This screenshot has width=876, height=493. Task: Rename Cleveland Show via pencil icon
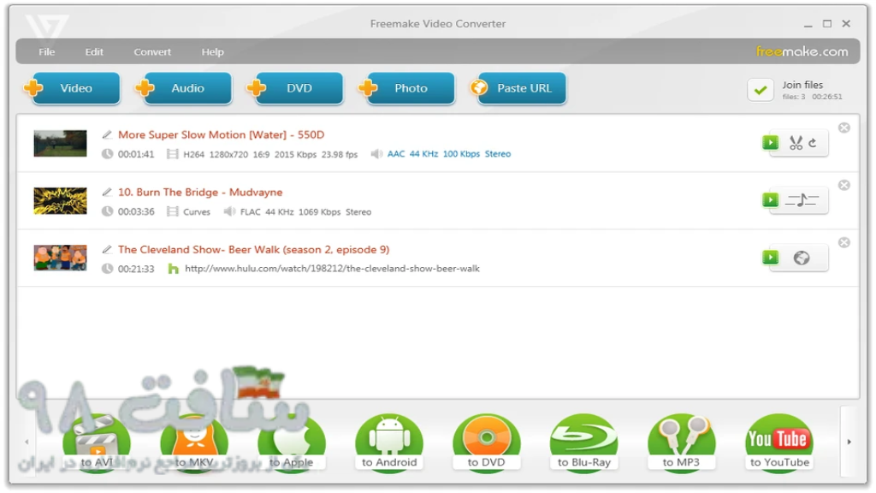(x=107, y=250)
